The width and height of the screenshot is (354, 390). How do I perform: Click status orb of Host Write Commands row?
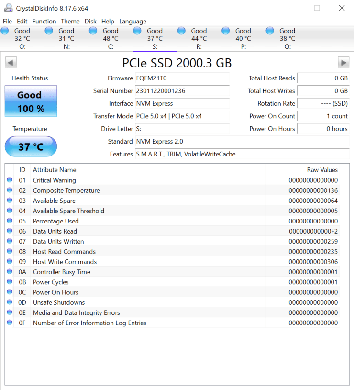coord(10,261)
